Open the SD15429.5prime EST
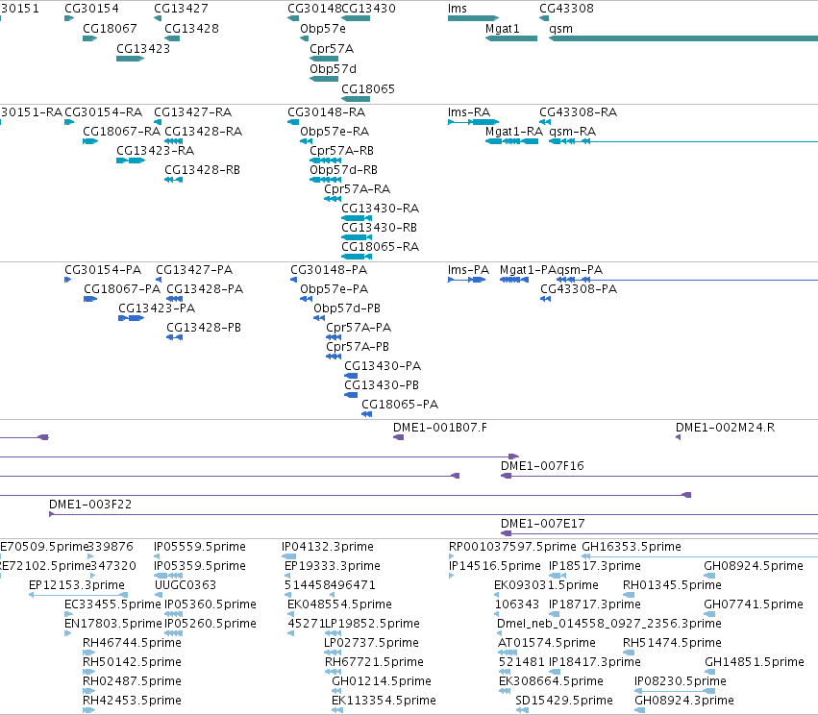The width and height of the screenshot is (818, 715). point(522,710)
